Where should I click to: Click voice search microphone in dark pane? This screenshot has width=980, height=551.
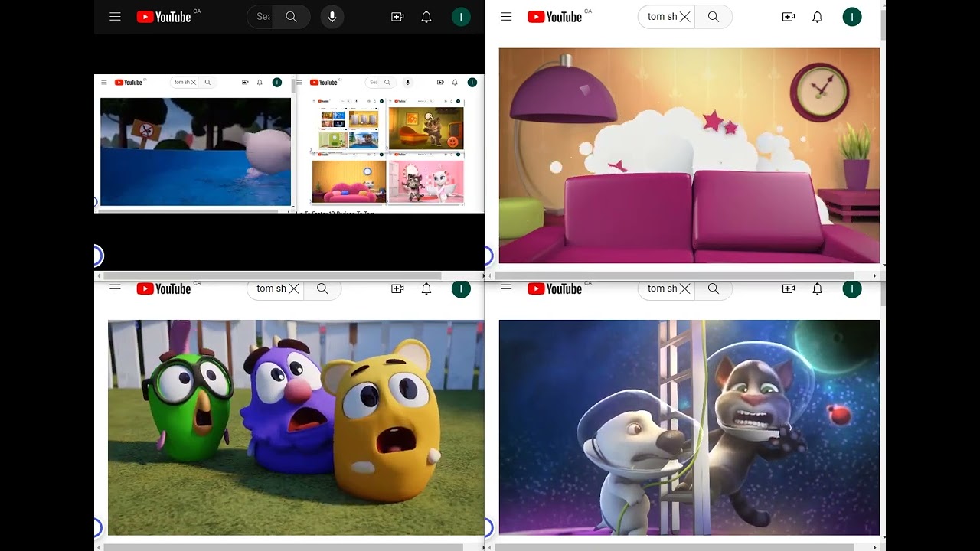point(332,17)
